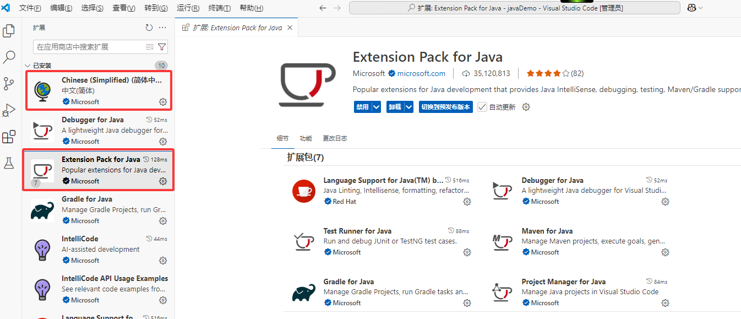Select Chinese (Simplified) extension in list

[x=99, y=90]
